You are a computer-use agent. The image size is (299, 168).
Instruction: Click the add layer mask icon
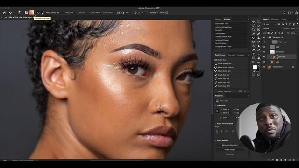(x=277, y=160)
